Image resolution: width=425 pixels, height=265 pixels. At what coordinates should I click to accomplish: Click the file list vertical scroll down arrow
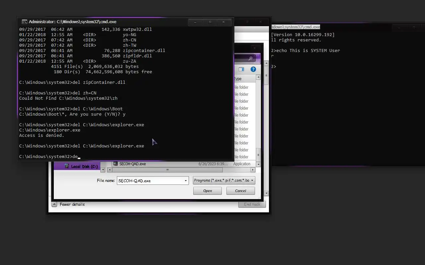258,164
